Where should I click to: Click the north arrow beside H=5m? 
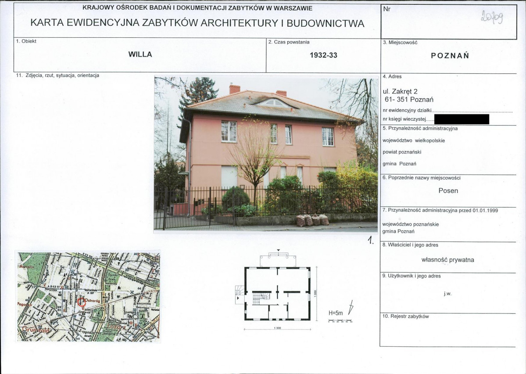point(351,307)
